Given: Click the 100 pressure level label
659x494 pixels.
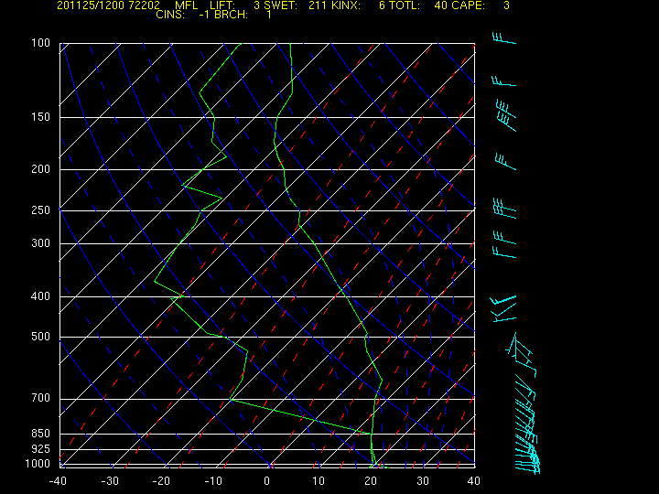Looking at the screenshot, I should click(40, 43).
